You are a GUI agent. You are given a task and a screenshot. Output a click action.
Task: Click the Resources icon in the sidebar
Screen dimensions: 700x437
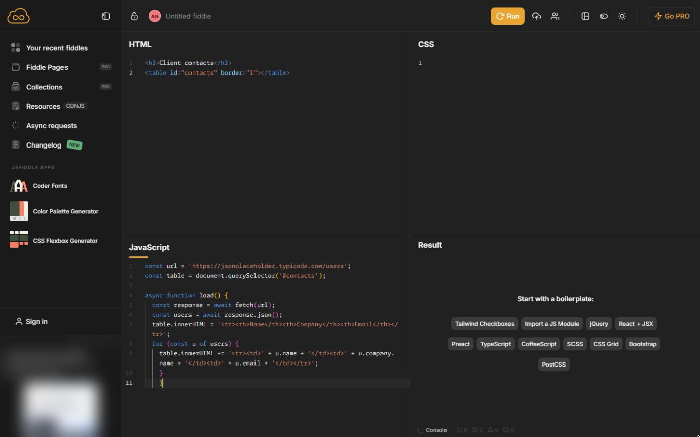[16, 106]
